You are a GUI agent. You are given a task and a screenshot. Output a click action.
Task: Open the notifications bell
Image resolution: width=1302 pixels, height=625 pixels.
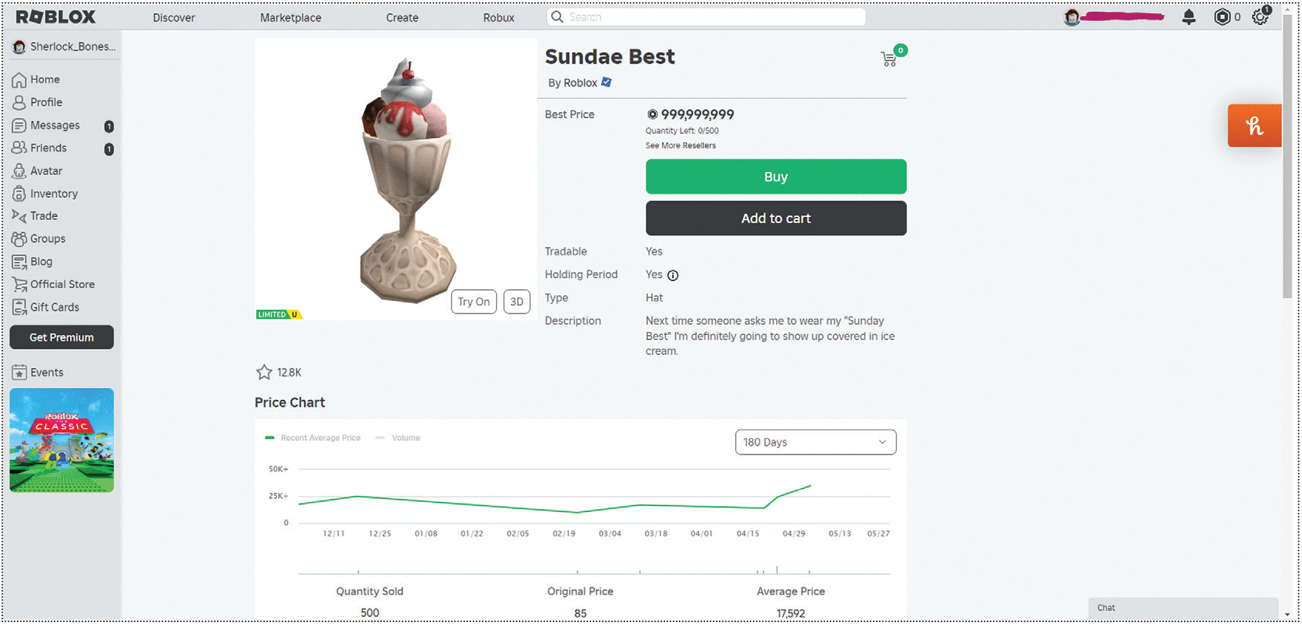coord(1188,17)
